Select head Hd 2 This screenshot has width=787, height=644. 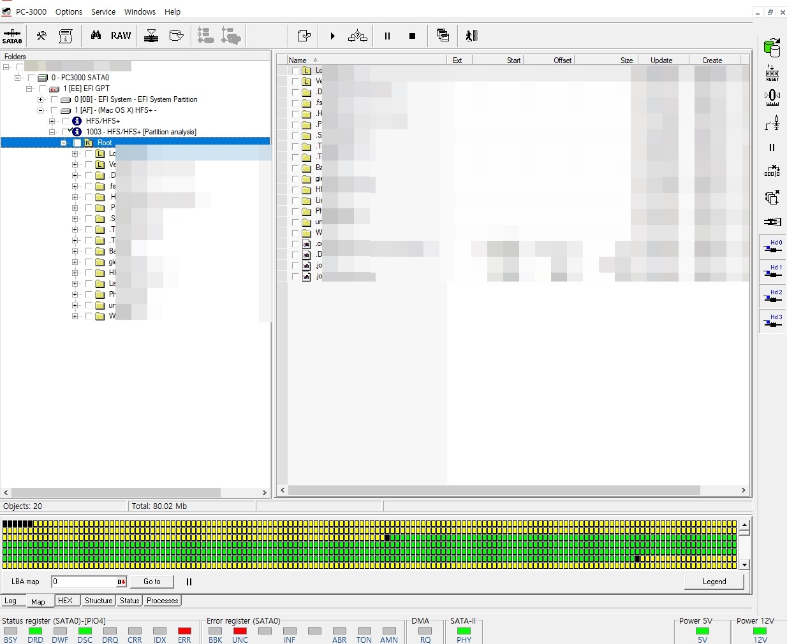click(772, 297)
